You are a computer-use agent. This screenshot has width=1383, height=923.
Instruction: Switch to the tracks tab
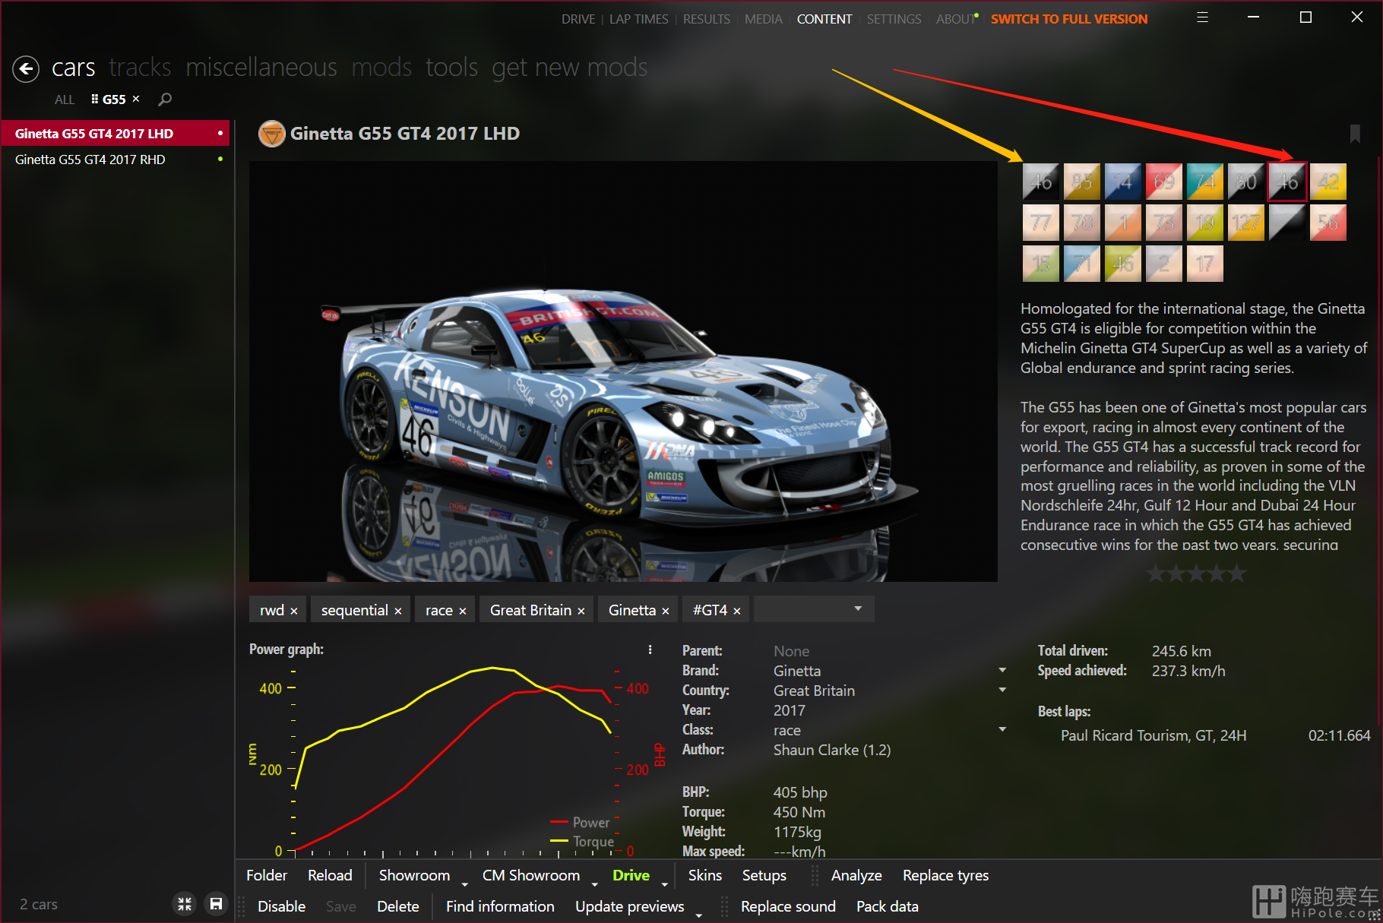[x=140, y=68]
